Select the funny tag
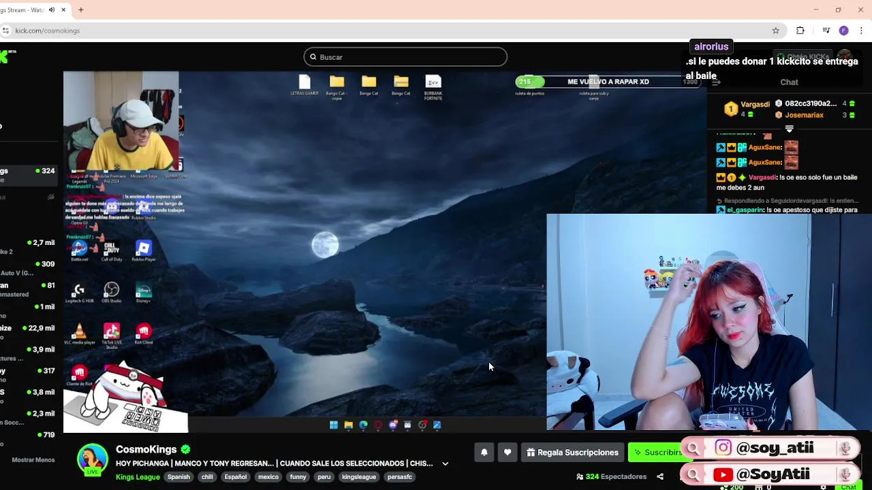Image resolution: width=872 pixels, height=490 pixels. point(298,477)
